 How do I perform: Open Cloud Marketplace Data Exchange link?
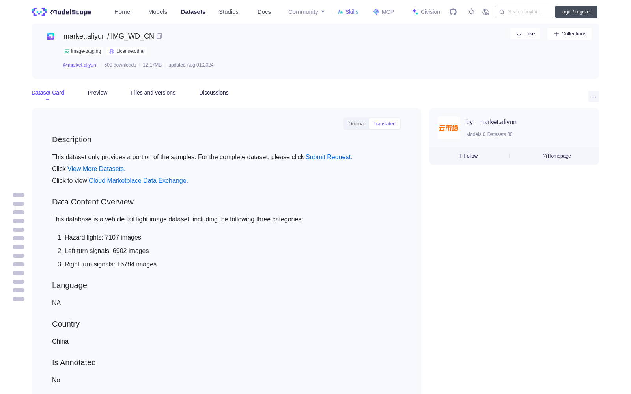(138, 180)
